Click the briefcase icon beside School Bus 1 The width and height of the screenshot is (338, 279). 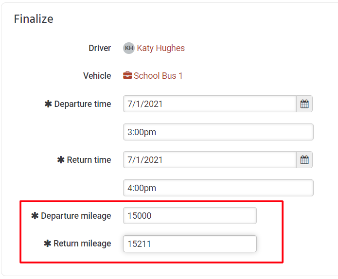pos(127,76)
